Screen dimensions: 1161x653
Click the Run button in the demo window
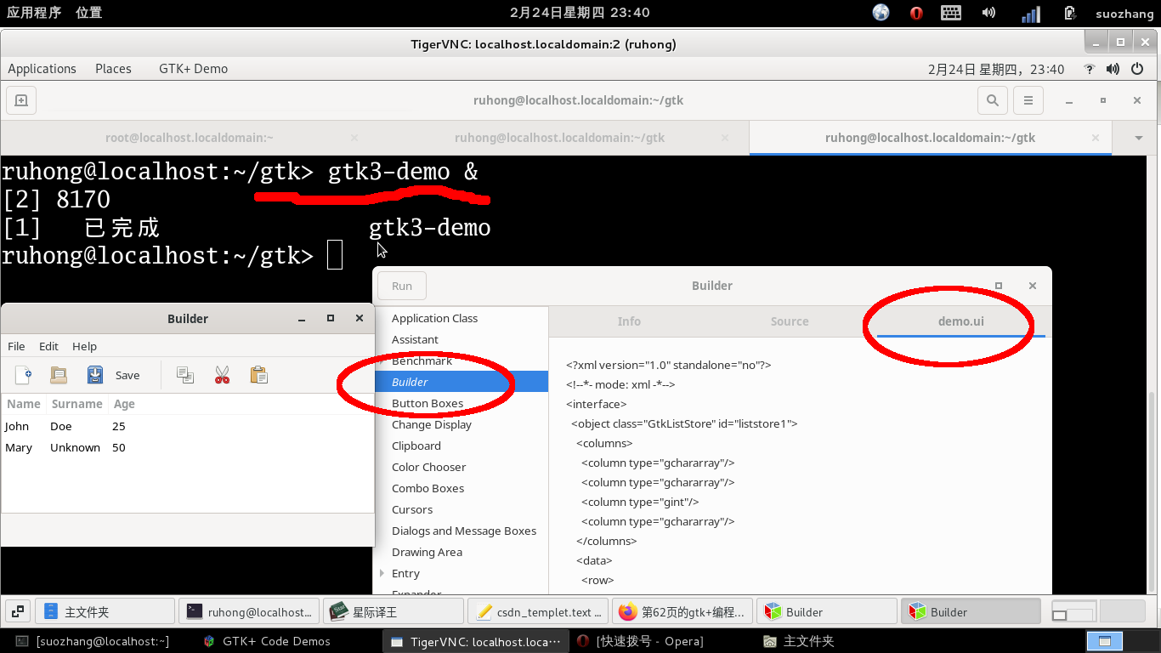(x=402, y=286)
